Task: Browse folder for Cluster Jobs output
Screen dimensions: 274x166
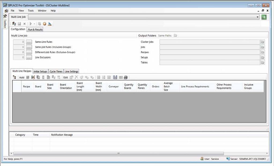Action: tap(262, 42)
